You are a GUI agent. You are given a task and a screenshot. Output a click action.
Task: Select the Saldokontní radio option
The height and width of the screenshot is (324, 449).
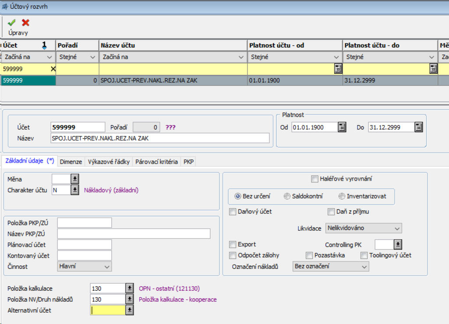pyautogui.click(x=287, y=196)
